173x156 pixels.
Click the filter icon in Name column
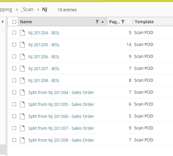(97, 22)
